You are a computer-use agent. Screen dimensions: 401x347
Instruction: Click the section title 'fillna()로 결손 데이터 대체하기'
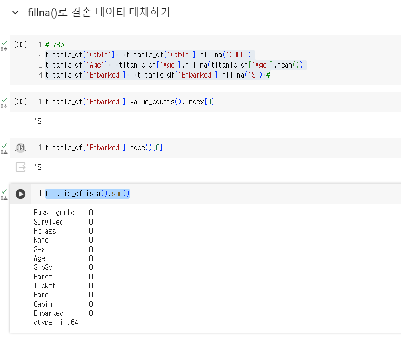tap(99, 12)
